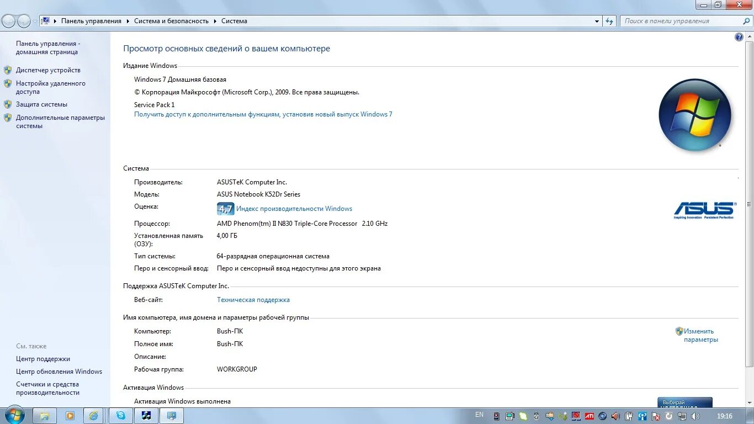Click the back navigation arrow button
The height and width of the screenshot is (424, 754).
pyautogui.click(x=8, y=21)
